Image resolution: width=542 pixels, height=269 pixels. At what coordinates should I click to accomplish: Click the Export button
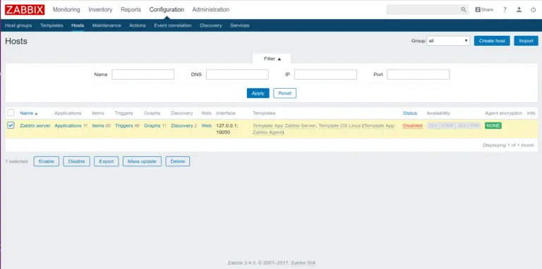pyautogui.click(x=106, y=161)
